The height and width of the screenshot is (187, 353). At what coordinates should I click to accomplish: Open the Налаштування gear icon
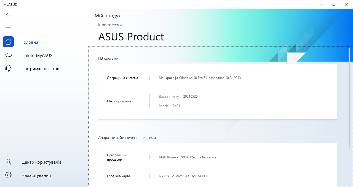tap(8, 175)
